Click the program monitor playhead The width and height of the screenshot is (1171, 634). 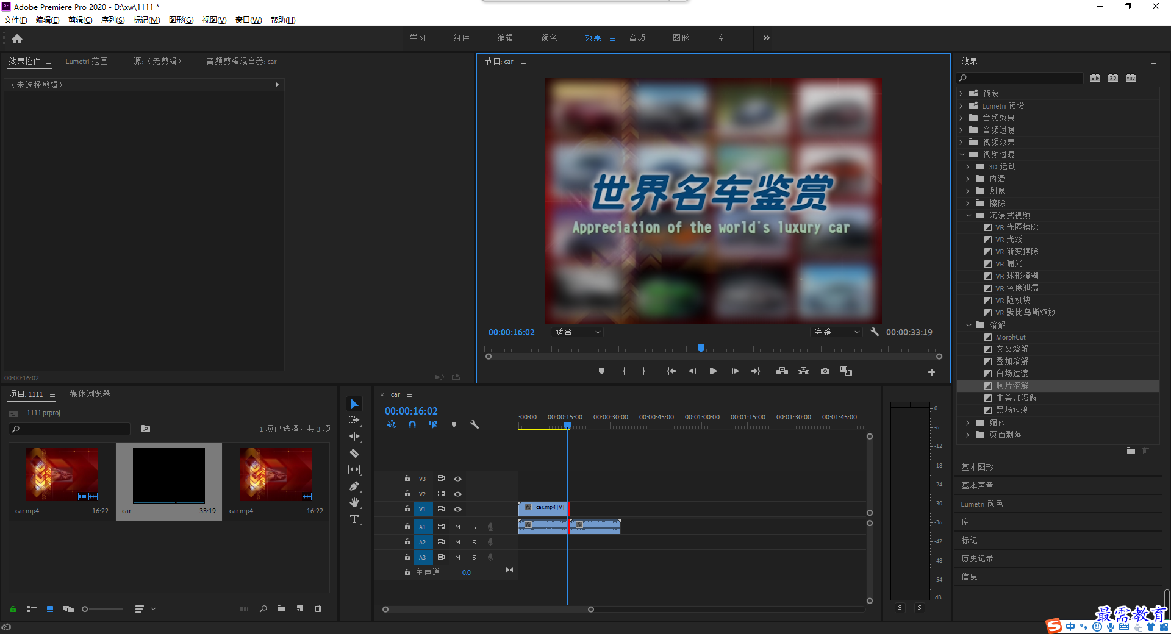pos(701,348)
